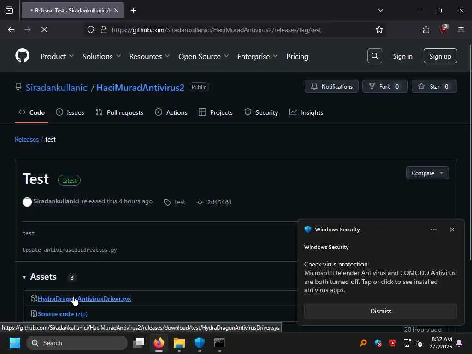Click the GitHub logo home icon
The width and height of the screenshot is (472, 354).
pos(22,56)
